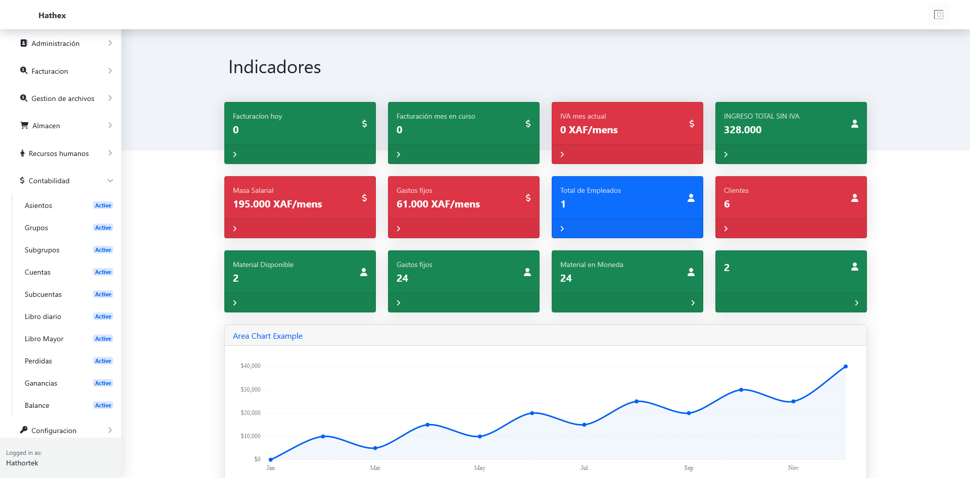
Task: Click the user icon on Clientes card
Action: [x=855, y=198]
